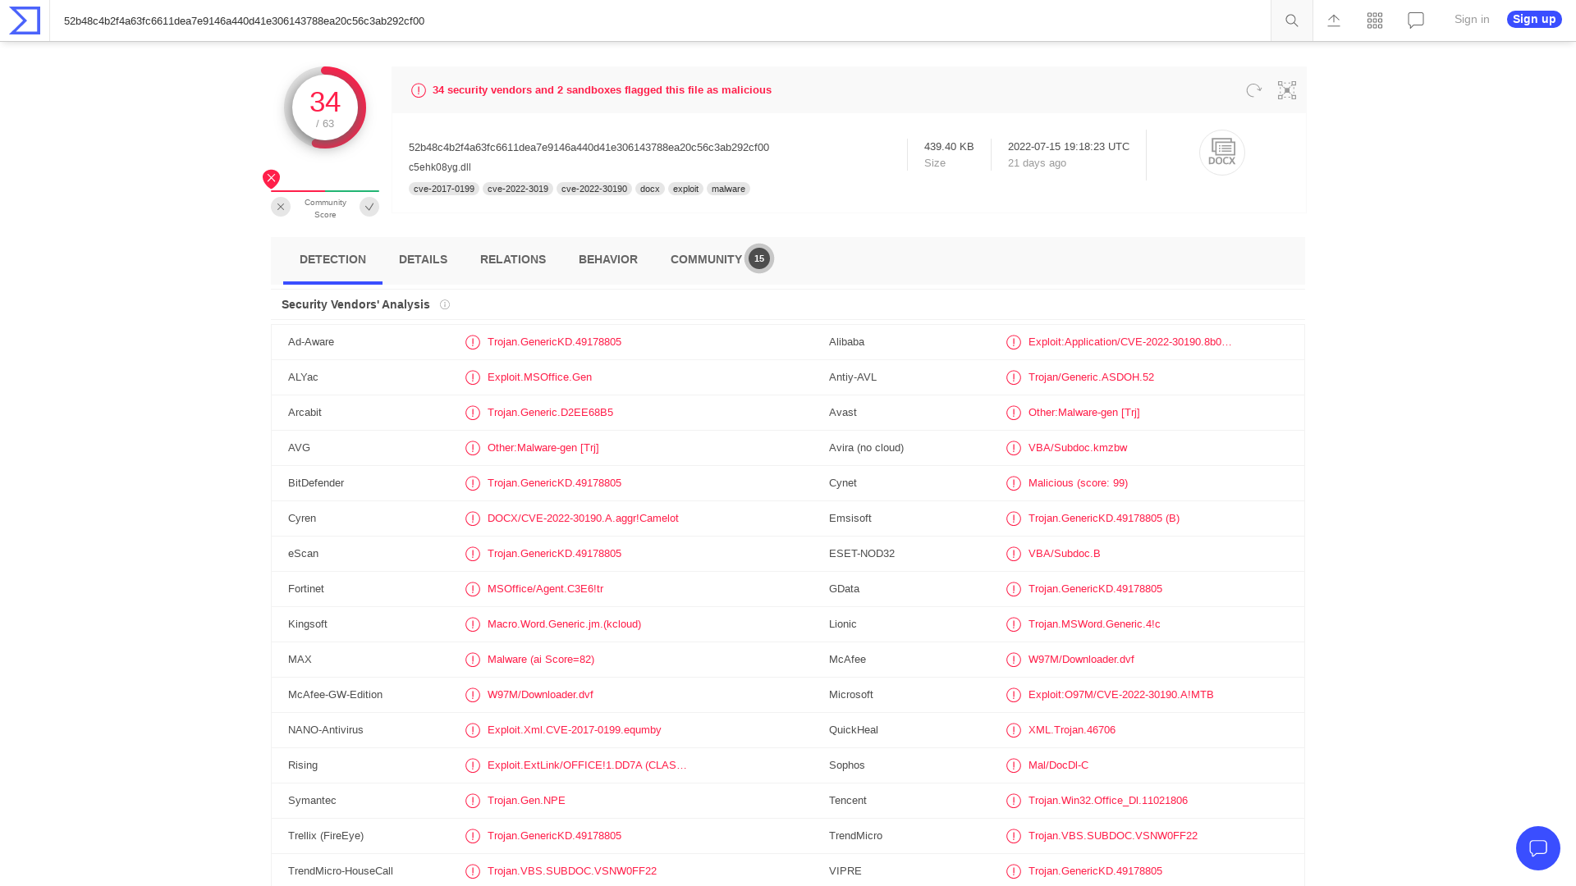This screenshot has width=1576, height=886.
Task: Click the NANO-Antivirus vendor name
Action: [326, 730]
